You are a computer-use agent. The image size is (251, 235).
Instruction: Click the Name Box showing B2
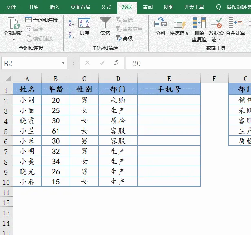point(34,63)
